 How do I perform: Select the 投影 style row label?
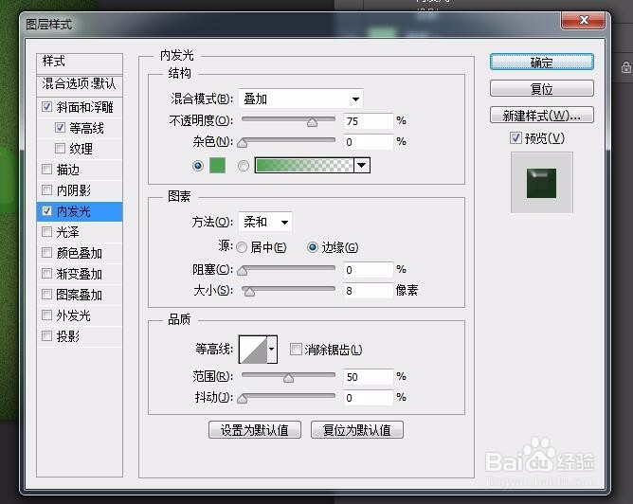(x=68, y=336)
